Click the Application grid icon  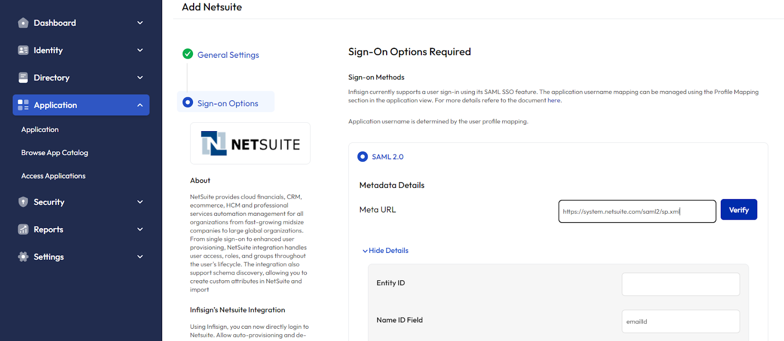pos(23,105)
